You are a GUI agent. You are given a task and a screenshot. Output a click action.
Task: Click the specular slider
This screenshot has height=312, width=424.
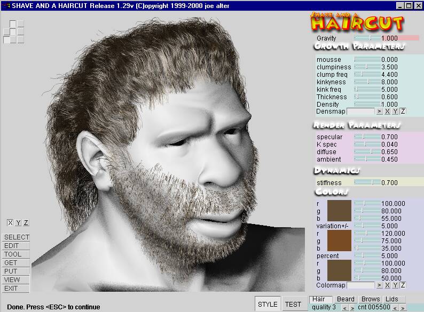pyautogui.click(x=367, y=137)
